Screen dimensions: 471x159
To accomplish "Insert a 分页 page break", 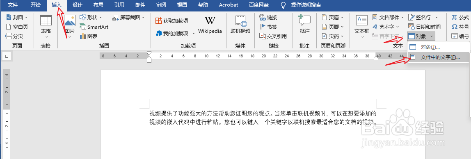I will click(14, 36).
